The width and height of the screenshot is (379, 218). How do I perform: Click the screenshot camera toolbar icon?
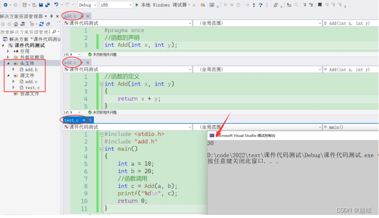pyautogui.click(x=212, y=5)
